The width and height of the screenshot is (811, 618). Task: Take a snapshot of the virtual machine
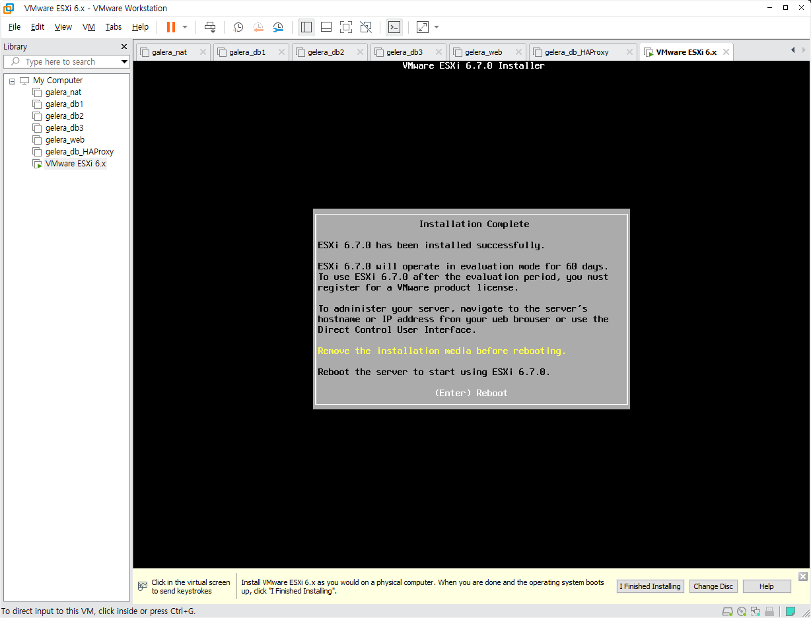(238, 27)
